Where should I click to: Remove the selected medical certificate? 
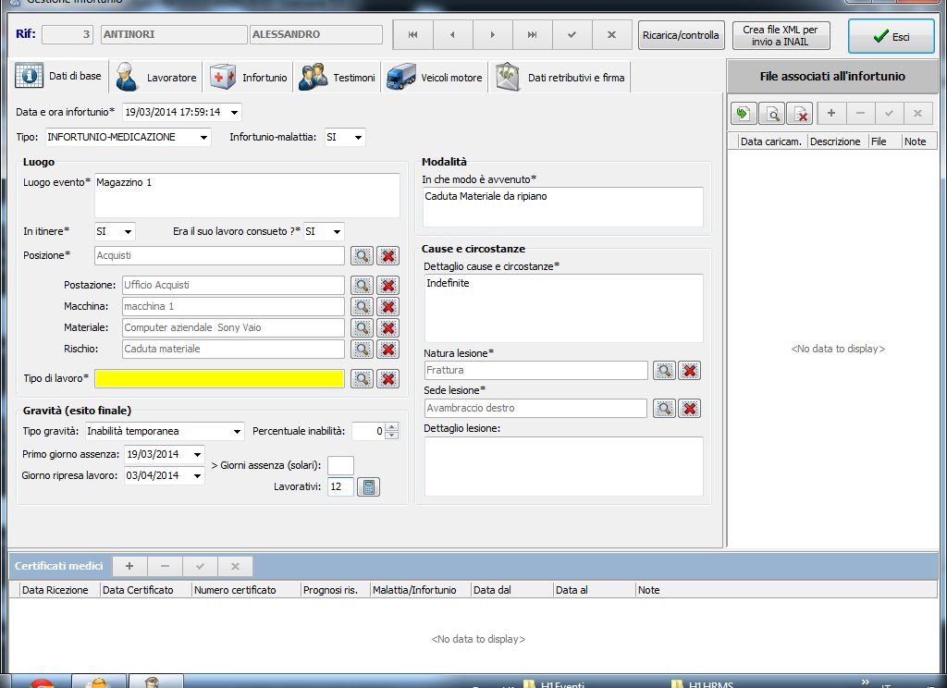tap(165, 566)
